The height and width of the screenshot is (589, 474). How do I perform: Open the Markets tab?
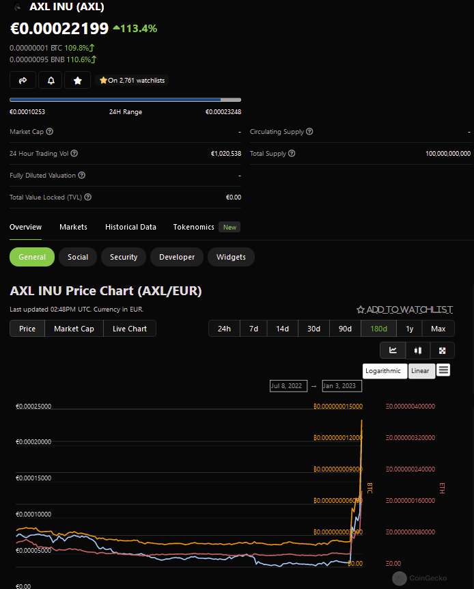pos(73,227)
